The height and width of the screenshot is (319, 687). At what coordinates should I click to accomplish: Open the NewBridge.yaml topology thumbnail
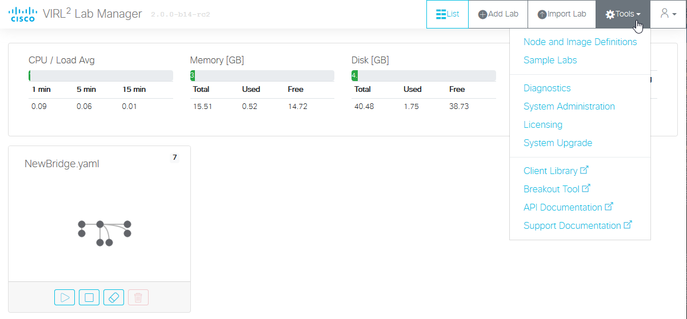(x=105, y=233)
